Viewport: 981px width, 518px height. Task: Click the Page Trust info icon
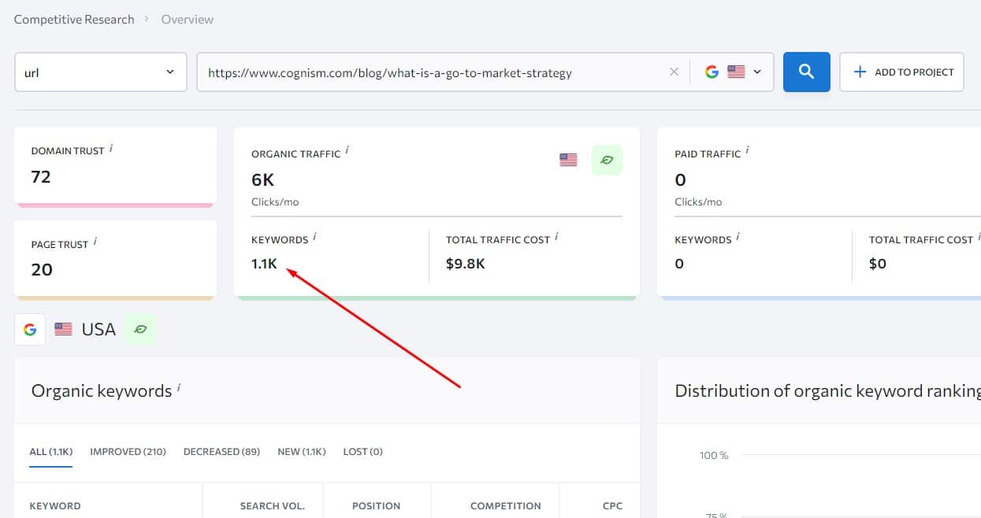95,242
